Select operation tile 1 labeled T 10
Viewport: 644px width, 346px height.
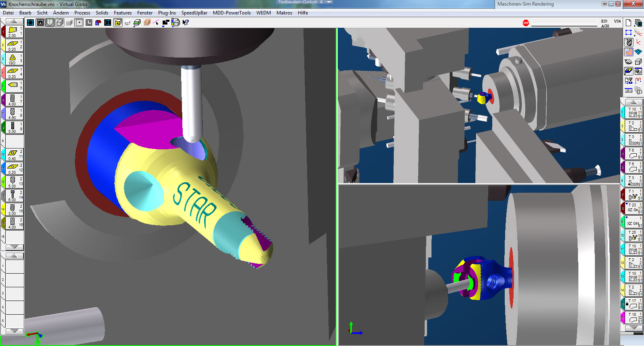pyautogui.click(x=634, y=112)
